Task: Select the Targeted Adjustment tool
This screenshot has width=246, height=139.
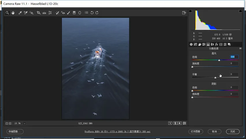Action: (31, 13)
